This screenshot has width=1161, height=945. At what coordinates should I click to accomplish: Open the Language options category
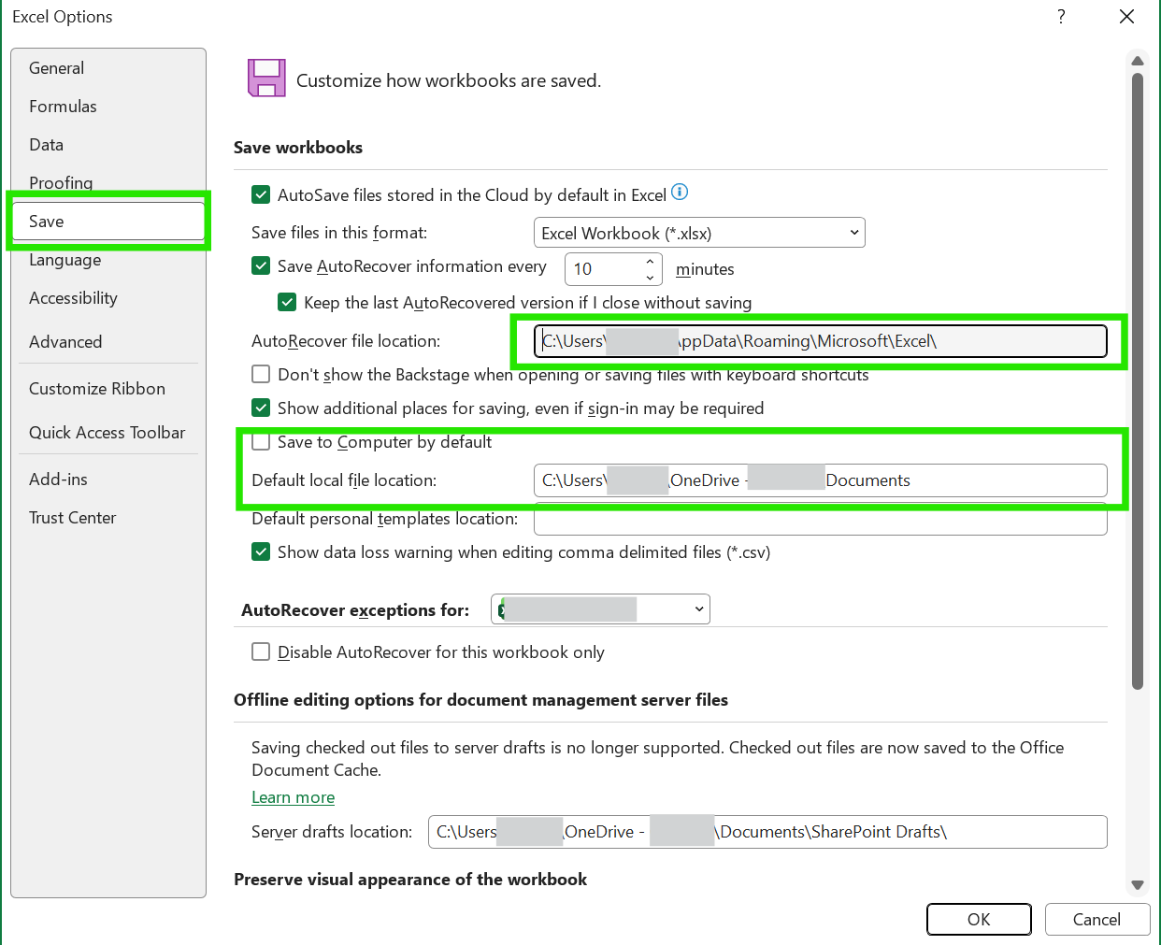click(108, 260)
